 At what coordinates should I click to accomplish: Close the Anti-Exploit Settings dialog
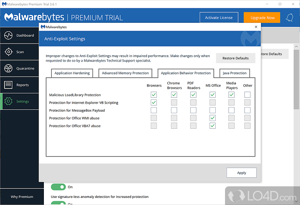pos(256,27)
